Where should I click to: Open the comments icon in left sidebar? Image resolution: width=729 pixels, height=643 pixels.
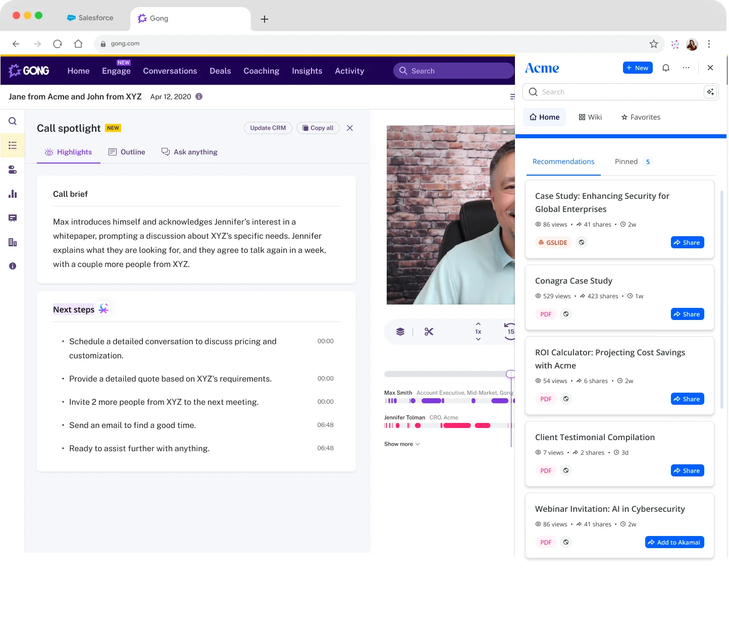click(x=13, y=218)
